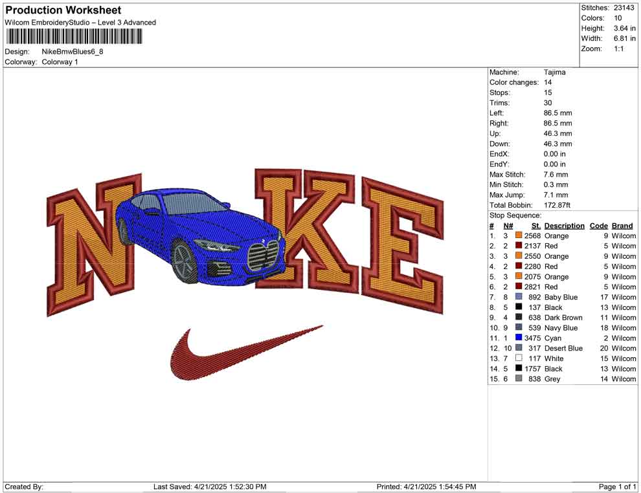Click the Left value 86.5 mm
Screen dimensions: 641x493
pyautogui.click(x=557, y=113)
